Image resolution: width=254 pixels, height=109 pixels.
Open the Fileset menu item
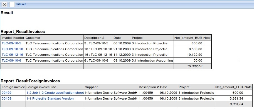(x=21, y=4)
